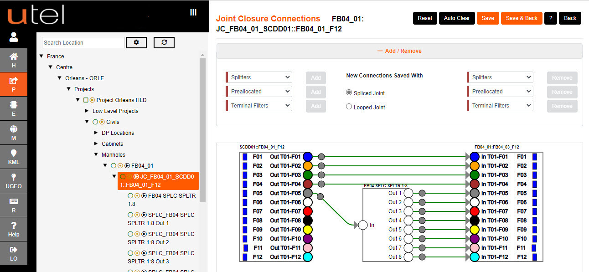Image resolution: width=589 pixels, height=272 pixels.
Task: Click the splitter In port circle
Action: pos(363,225)
